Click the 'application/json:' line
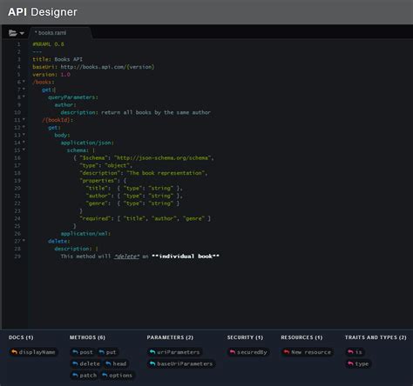This screenshot has width=413, height=386. (87, 143)
